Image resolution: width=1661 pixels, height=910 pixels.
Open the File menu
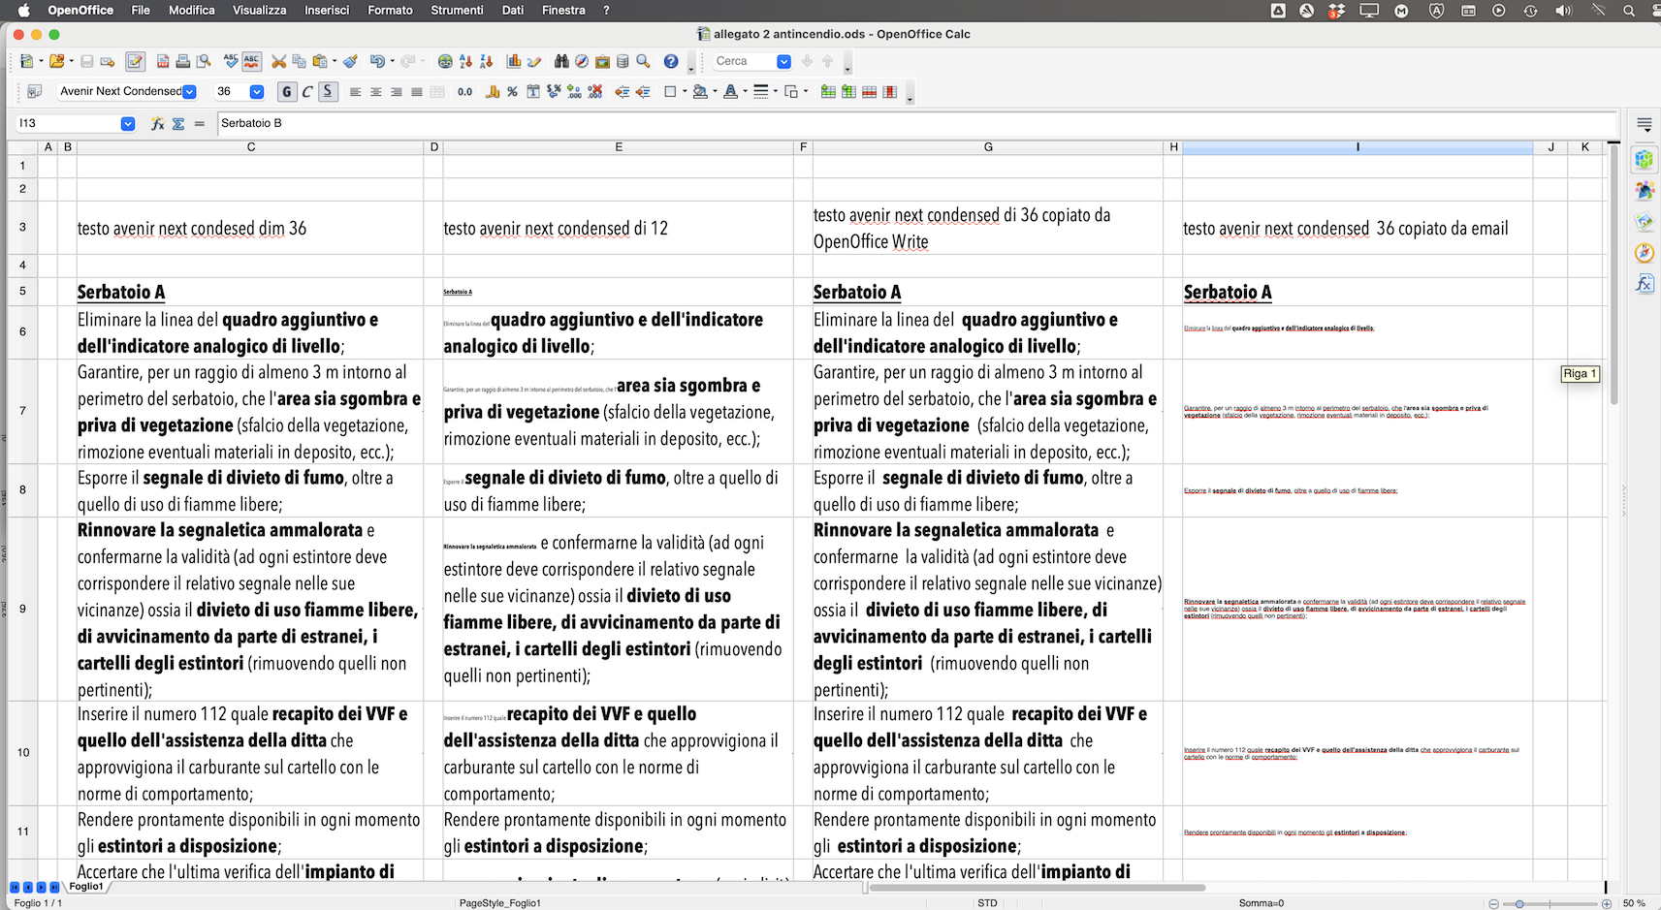click(x=141, y=10)
